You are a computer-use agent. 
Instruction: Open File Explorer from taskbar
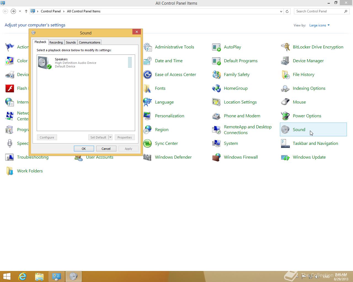pyautogui.click(x=39, y=276)
